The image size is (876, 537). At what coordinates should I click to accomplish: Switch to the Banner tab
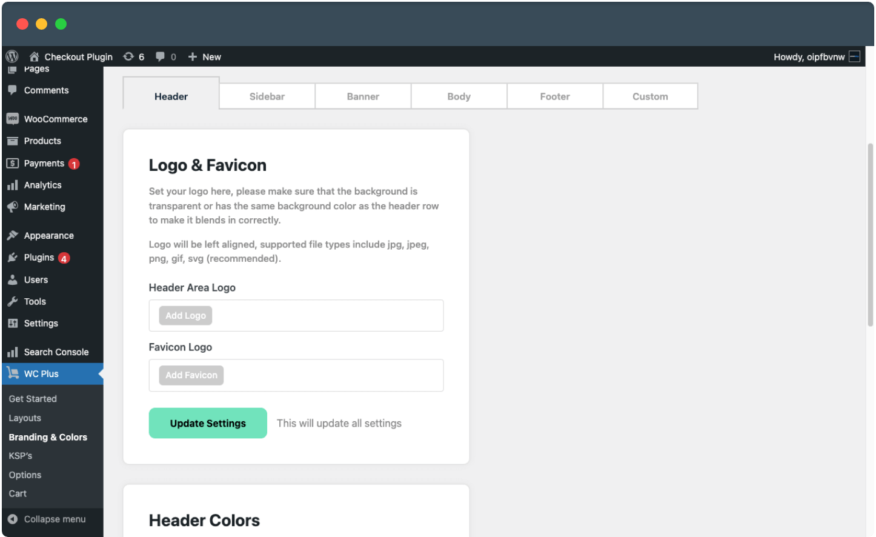click(363, 96)
